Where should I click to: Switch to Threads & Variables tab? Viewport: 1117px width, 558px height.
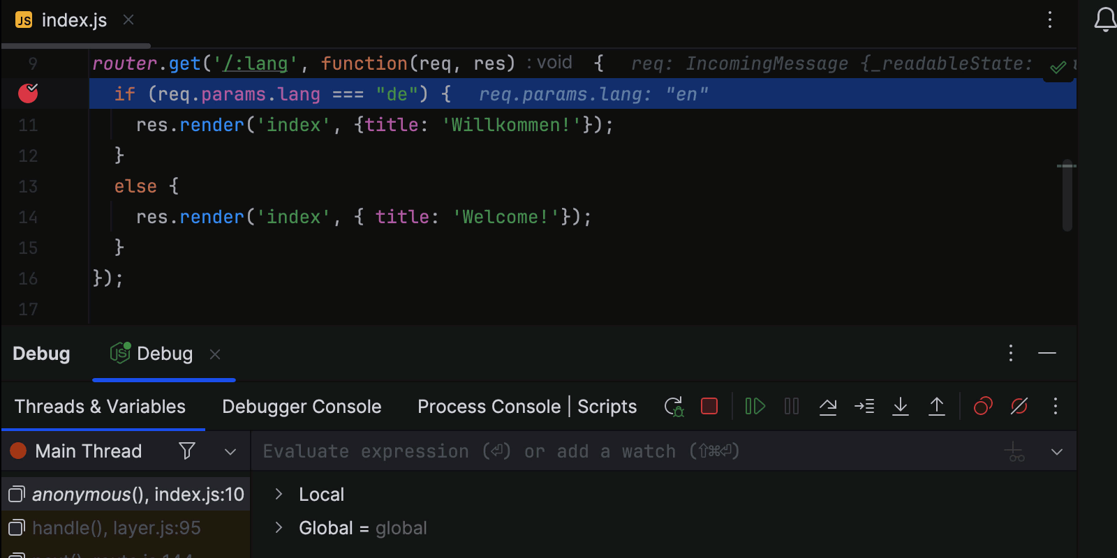point(101,407)
